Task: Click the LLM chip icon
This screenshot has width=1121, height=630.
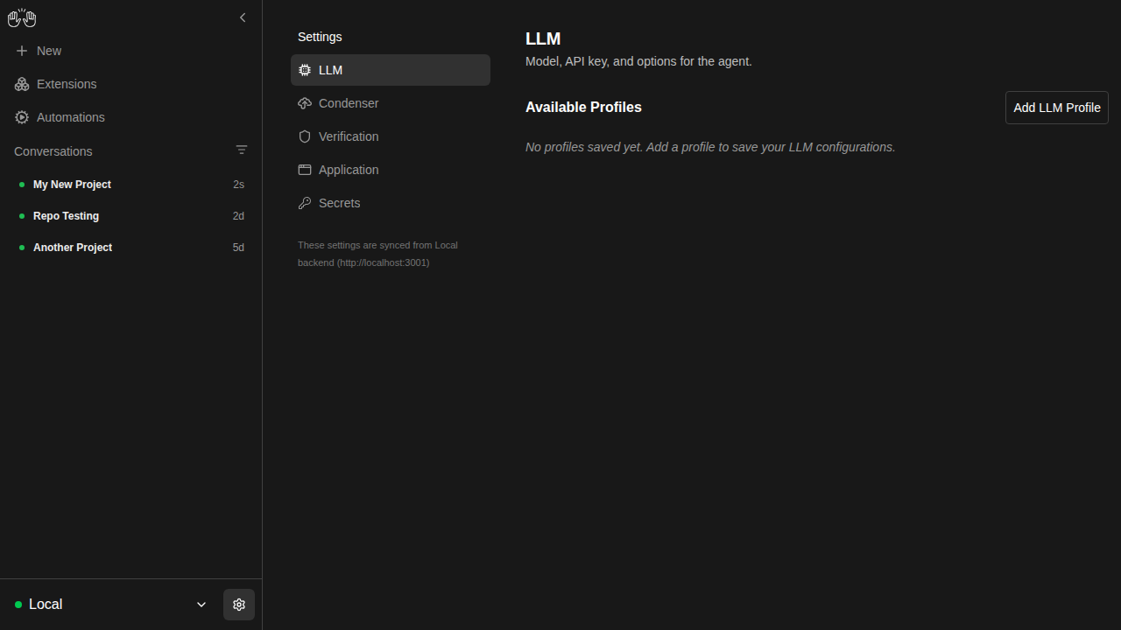Action: coord(305,70)
